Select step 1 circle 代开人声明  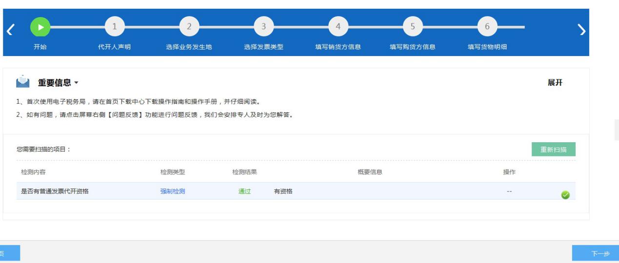pyautogui.click(x=115, y=27)
